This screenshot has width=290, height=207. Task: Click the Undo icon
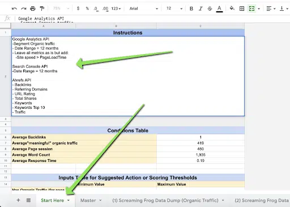(14, 8)
